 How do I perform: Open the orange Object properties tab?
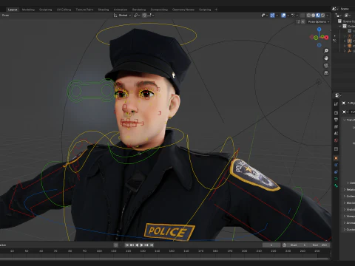pos(336,158)
